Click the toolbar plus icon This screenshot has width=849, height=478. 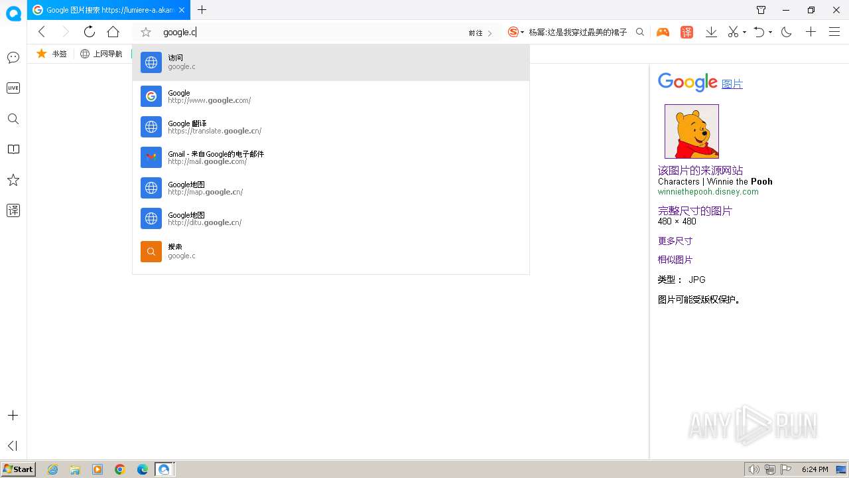[811, 32]
